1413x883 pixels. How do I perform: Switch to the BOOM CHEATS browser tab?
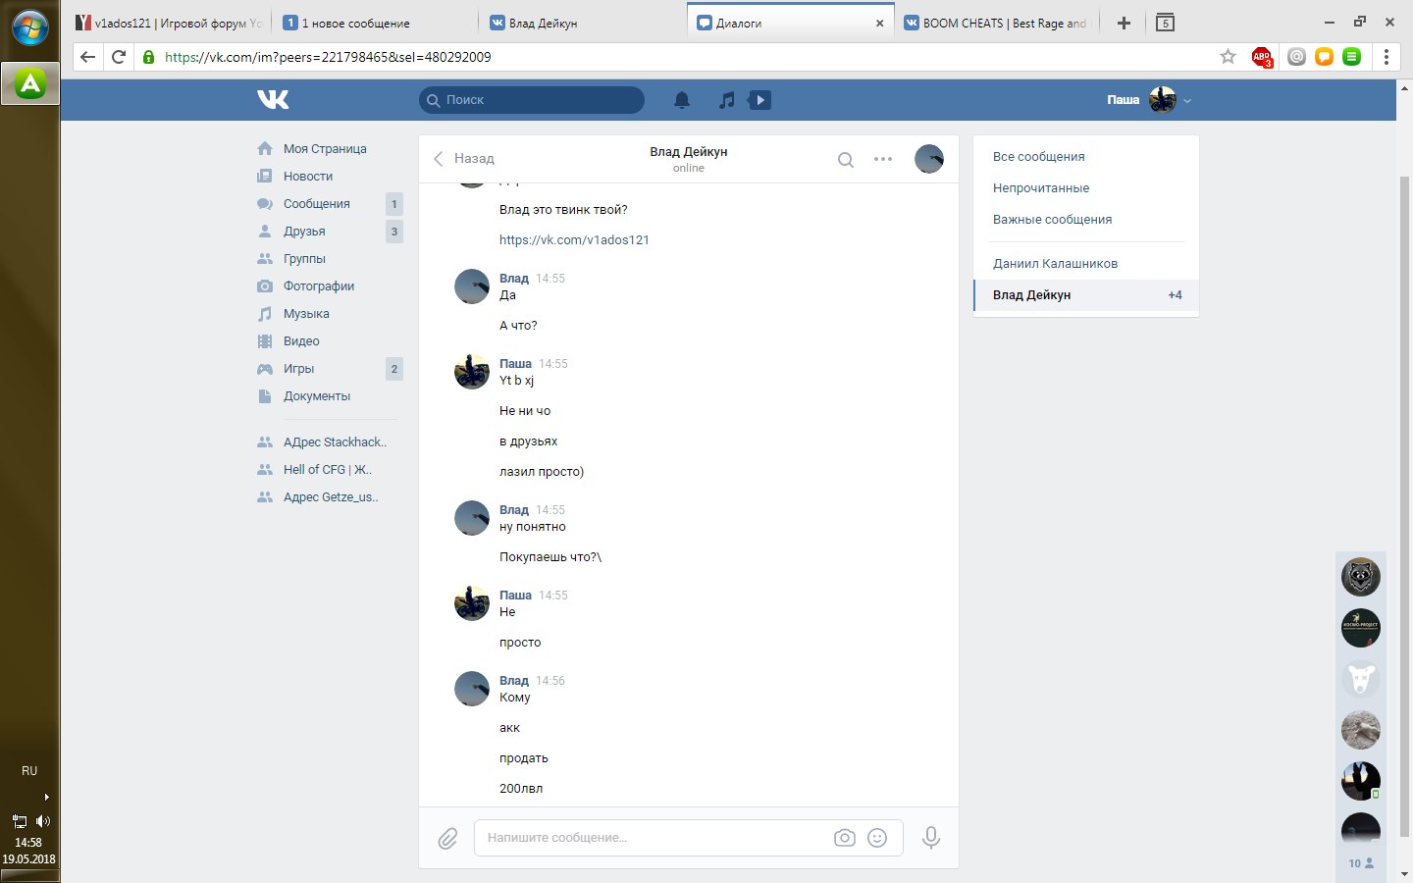(997, 23)
